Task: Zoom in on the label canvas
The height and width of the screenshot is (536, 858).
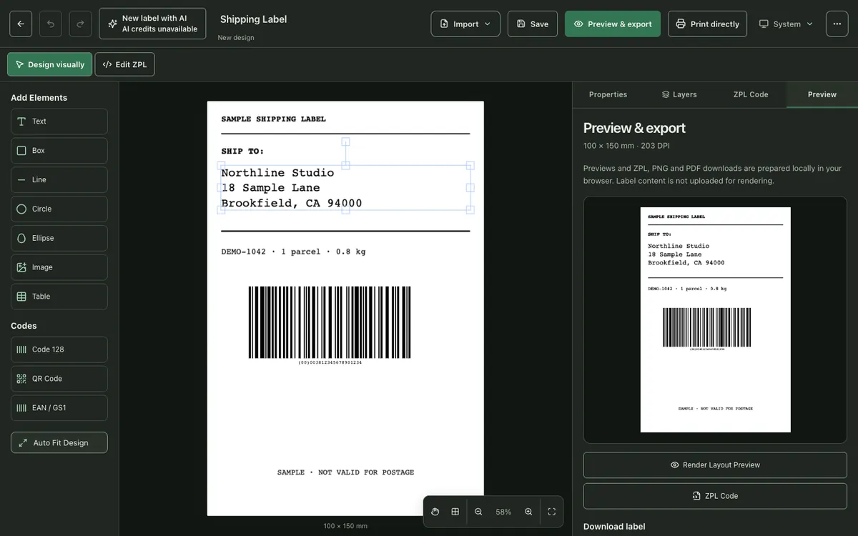Action: point(528,512)
